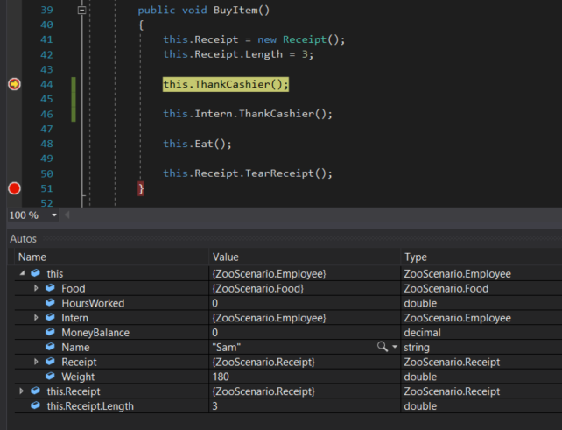Click the horizontal scrollbar left arrow
This screenshot has height=430, width=562.
pyautogui.click(x=68, y=215)
